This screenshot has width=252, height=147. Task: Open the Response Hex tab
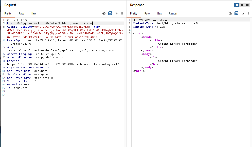coord(159,13)
